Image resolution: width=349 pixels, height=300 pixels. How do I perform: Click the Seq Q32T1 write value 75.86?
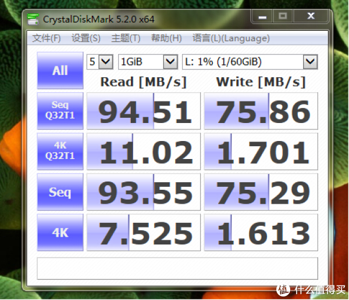(261, 111)
